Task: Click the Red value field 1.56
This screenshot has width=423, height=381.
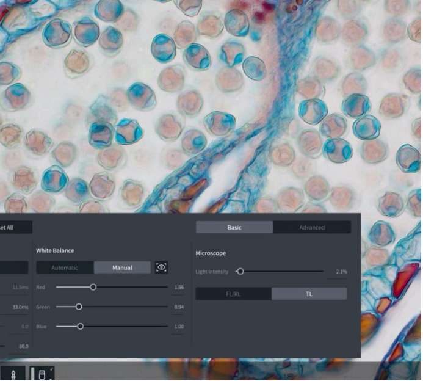Action: [x=179, y=288]
